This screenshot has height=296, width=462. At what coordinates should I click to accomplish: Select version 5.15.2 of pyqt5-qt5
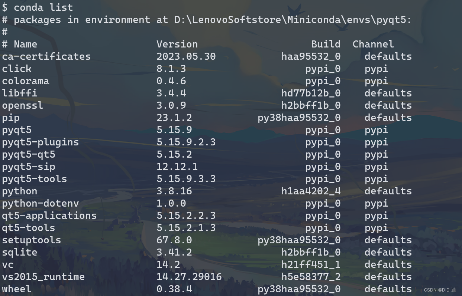click(x=174, y=154)
